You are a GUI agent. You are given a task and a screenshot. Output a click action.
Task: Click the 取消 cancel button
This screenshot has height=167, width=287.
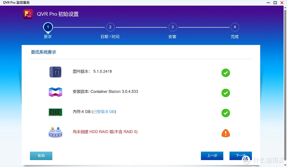click(41, 156)
